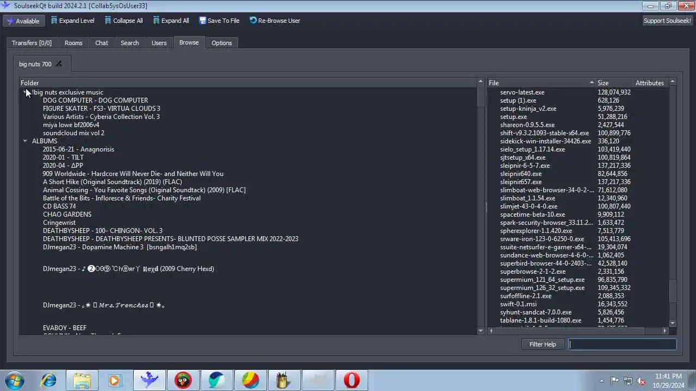The width and height of the screenshot is (696, 391).
Task: Collapse the ALBUMS folder tree arrow
Action: (25, 141)
